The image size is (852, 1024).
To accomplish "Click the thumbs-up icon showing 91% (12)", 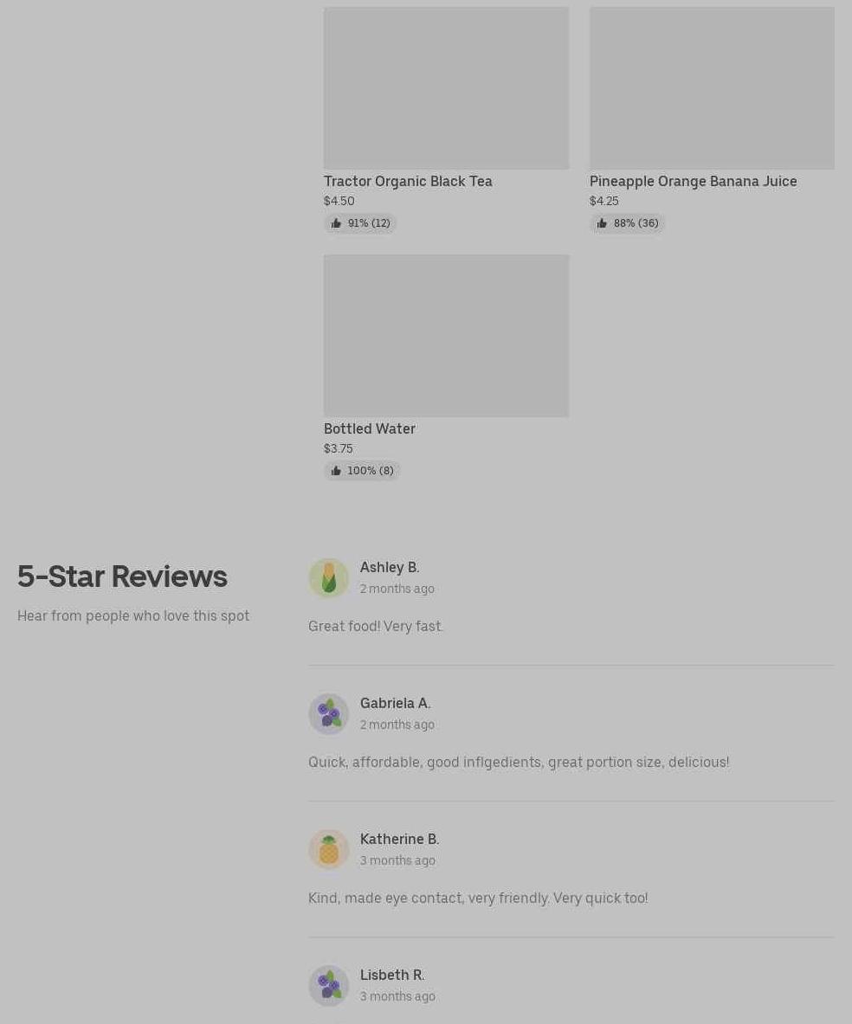I will [336, 223].
